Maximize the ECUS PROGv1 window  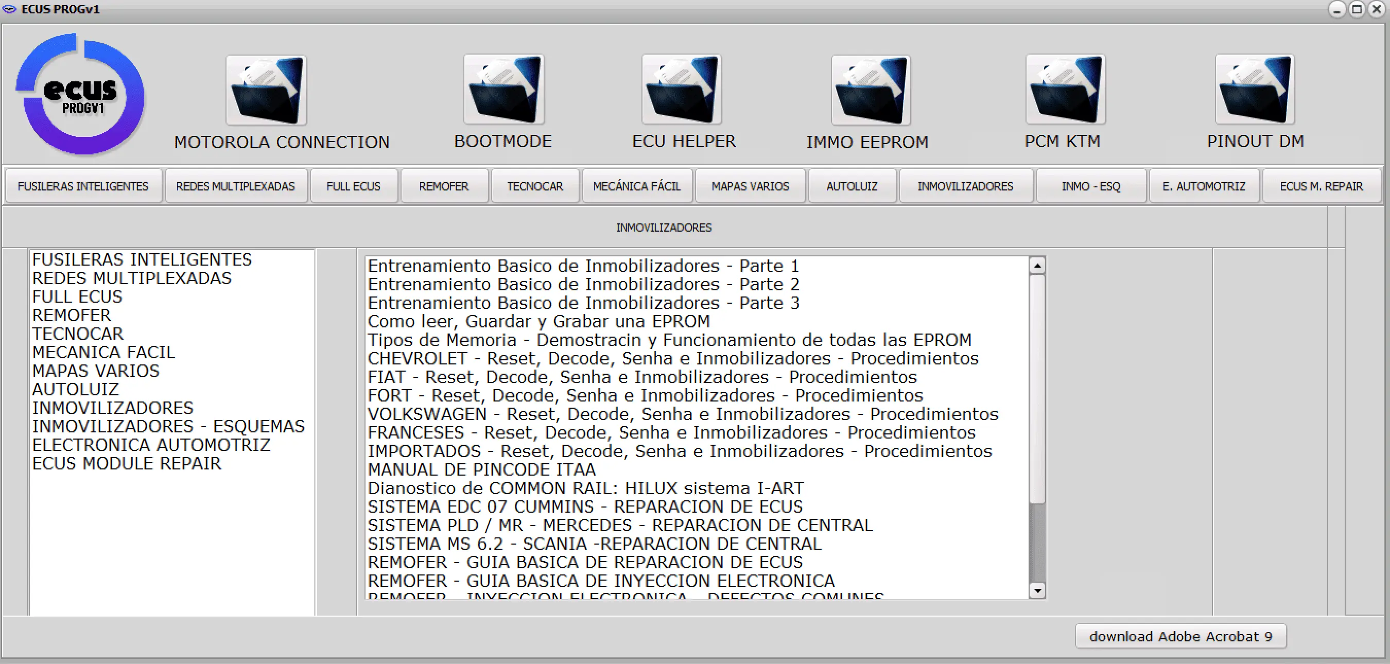point(1357,9)
